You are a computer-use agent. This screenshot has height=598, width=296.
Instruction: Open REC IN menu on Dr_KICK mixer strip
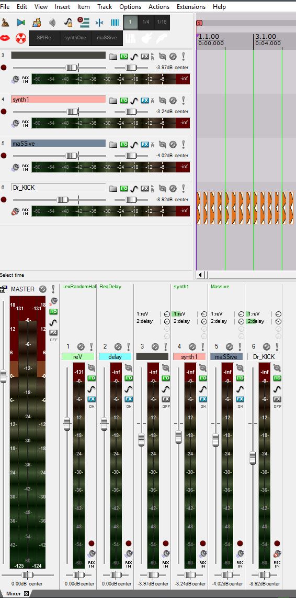277,564
